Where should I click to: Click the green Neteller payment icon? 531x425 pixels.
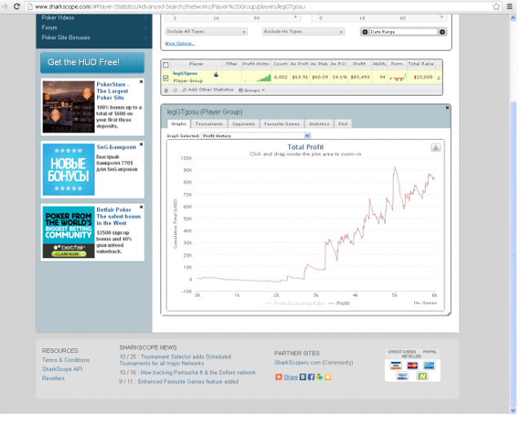(422, 375)
